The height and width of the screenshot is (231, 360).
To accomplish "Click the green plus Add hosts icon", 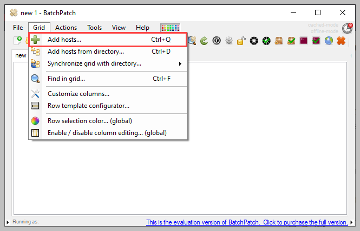I will tap(35, 40).
